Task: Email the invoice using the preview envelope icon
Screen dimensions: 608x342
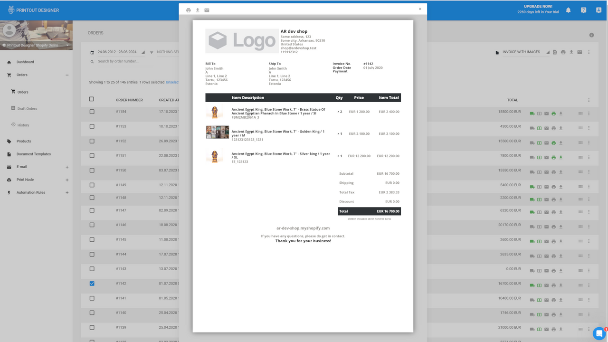Action: (207, 9)
